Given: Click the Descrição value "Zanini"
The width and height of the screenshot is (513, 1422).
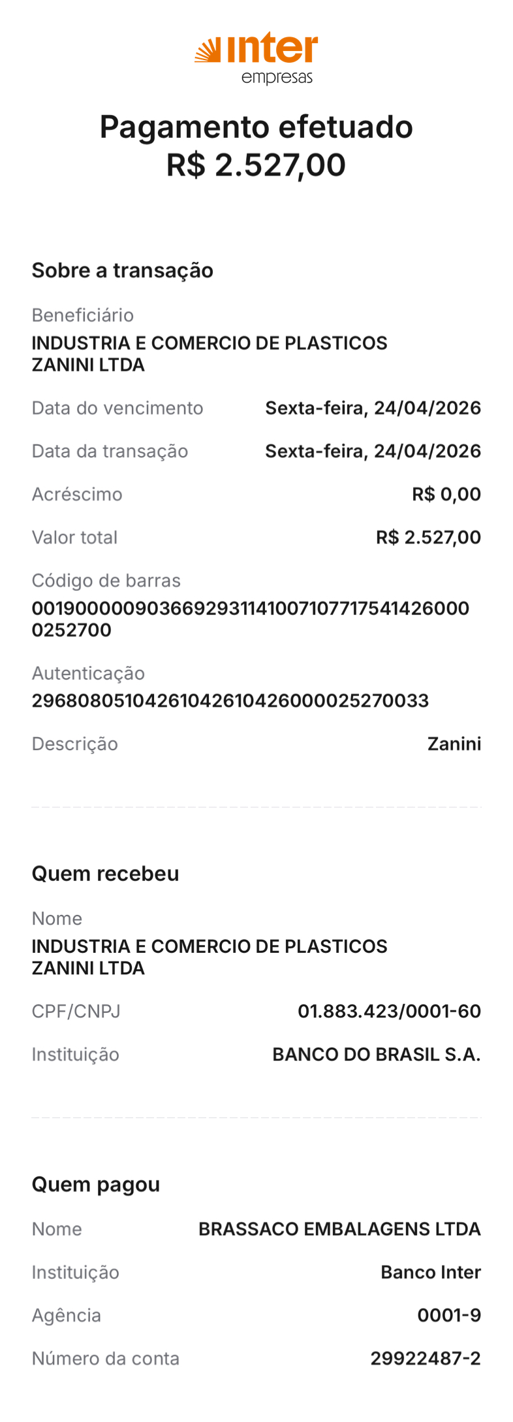Looking at the screenshot, I should 454,744.
